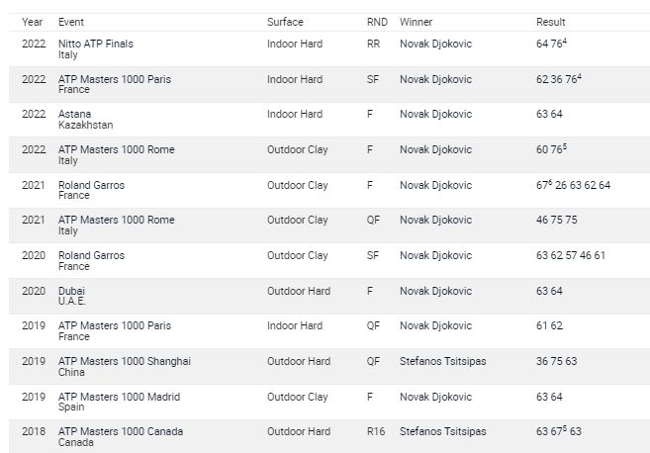Image resolution: width=650 pixels, height=453 pixels.
Task: Click the Surface column header
Action: [285, 22]
